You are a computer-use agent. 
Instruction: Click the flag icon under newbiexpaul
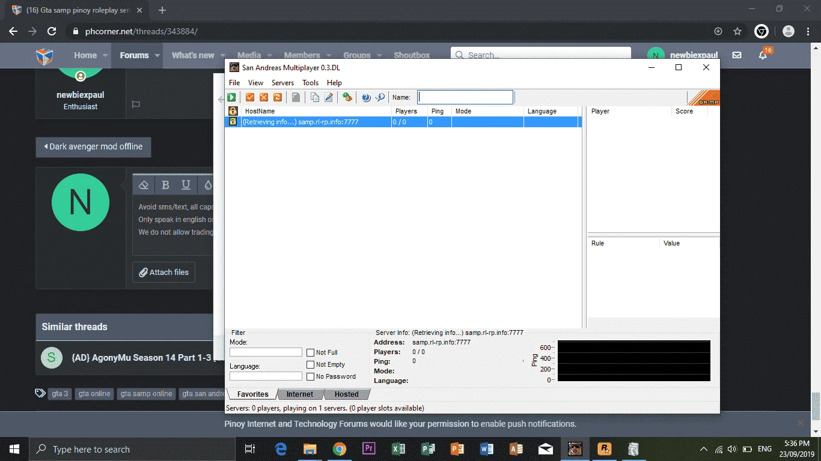[136, 104]
